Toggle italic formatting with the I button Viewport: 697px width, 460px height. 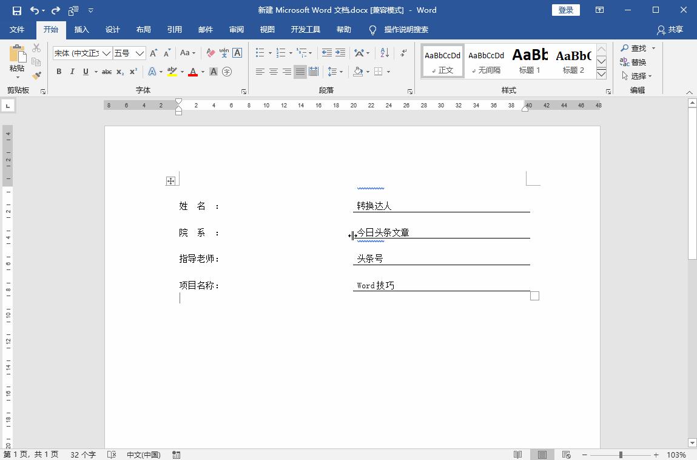click(x=72, y=72)
